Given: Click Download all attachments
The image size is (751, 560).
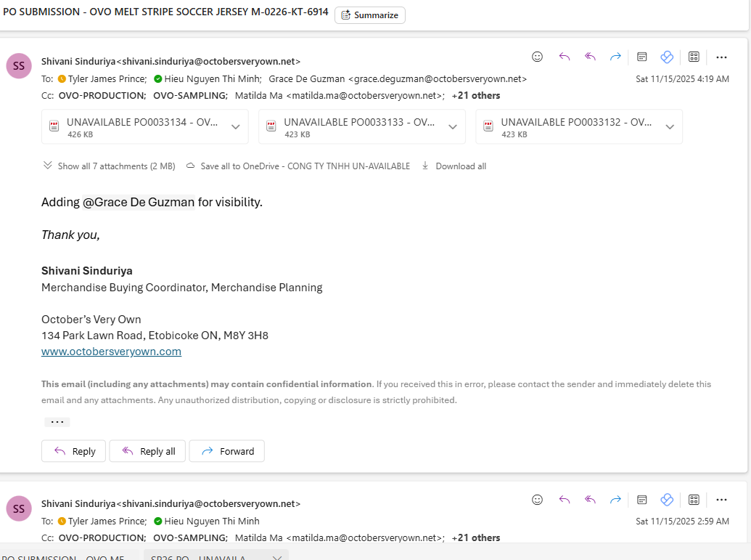Looking at the screenshot, I should tap(454, 166).
